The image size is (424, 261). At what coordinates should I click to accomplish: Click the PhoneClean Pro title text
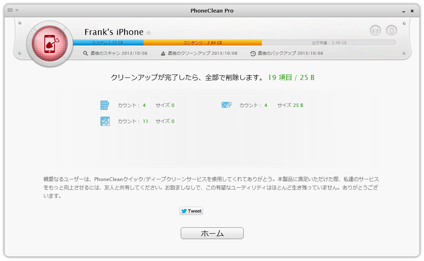212,11
